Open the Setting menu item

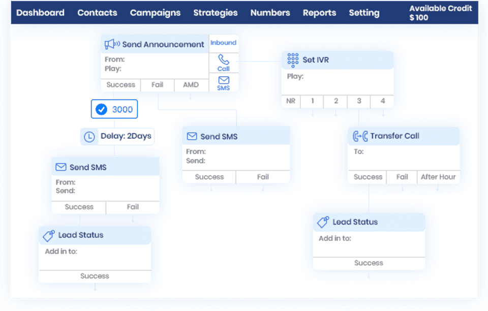coord(364,13)
